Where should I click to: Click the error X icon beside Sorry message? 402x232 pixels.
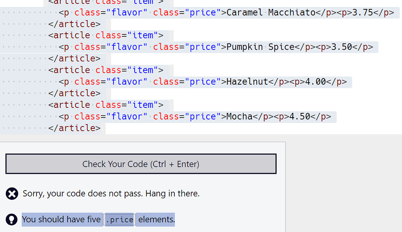pos(12,194)
